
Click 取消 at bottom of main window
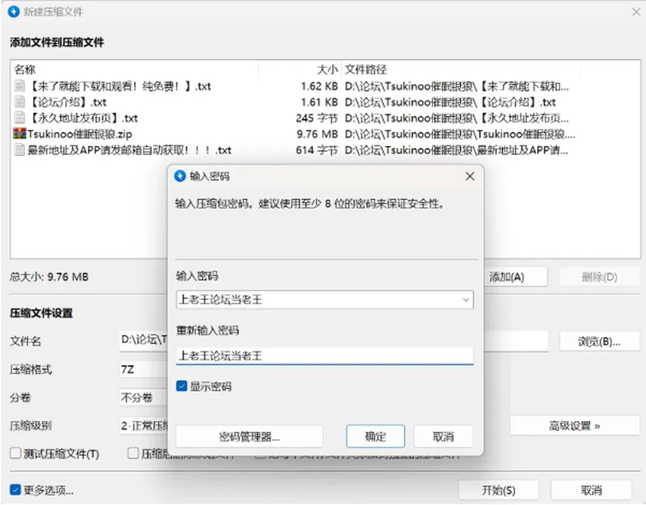[591, 490]
